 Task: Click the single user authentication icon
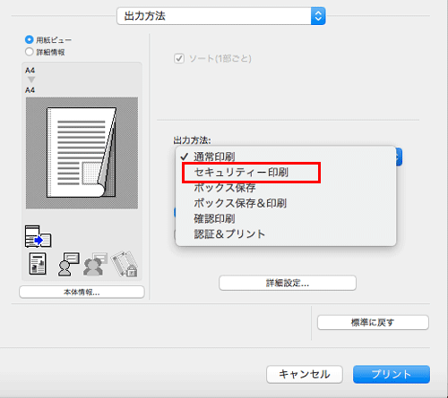click(x=68, y=264)
